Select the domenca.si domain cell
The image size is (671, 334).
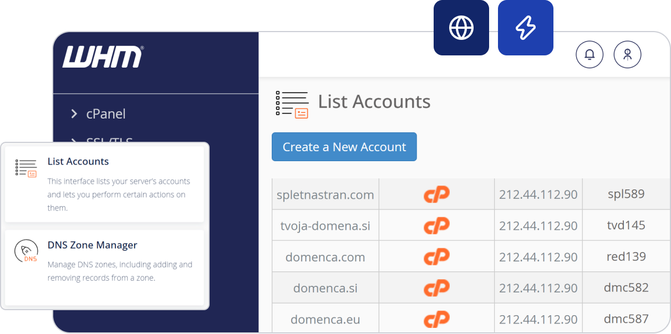tap(326, 288)
